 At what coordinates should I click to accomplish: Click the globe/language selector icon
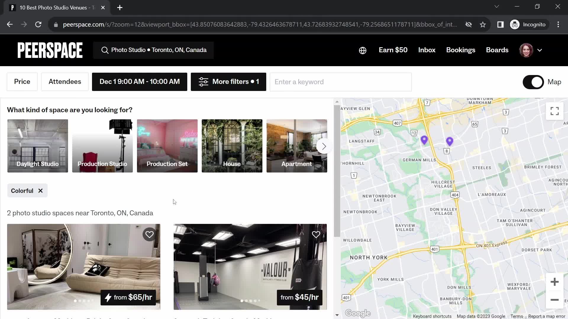point(362,50)
